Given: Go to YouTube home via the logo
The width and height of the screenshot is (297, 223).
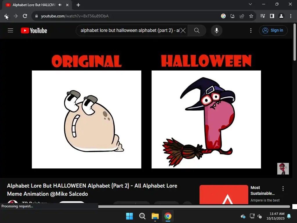Looking at the screenshot, I should click(34, 30).
